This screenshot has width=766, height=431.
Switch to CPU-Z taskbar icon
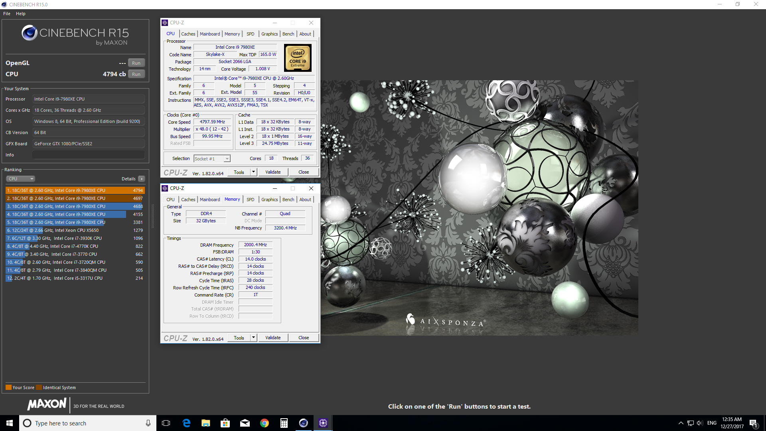pyautogui.click(x=323, y=423)
